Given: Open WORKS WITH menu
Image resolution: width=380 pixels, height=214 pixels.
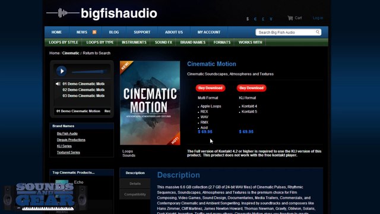Looking at the screenshot, I should (251, 42).
